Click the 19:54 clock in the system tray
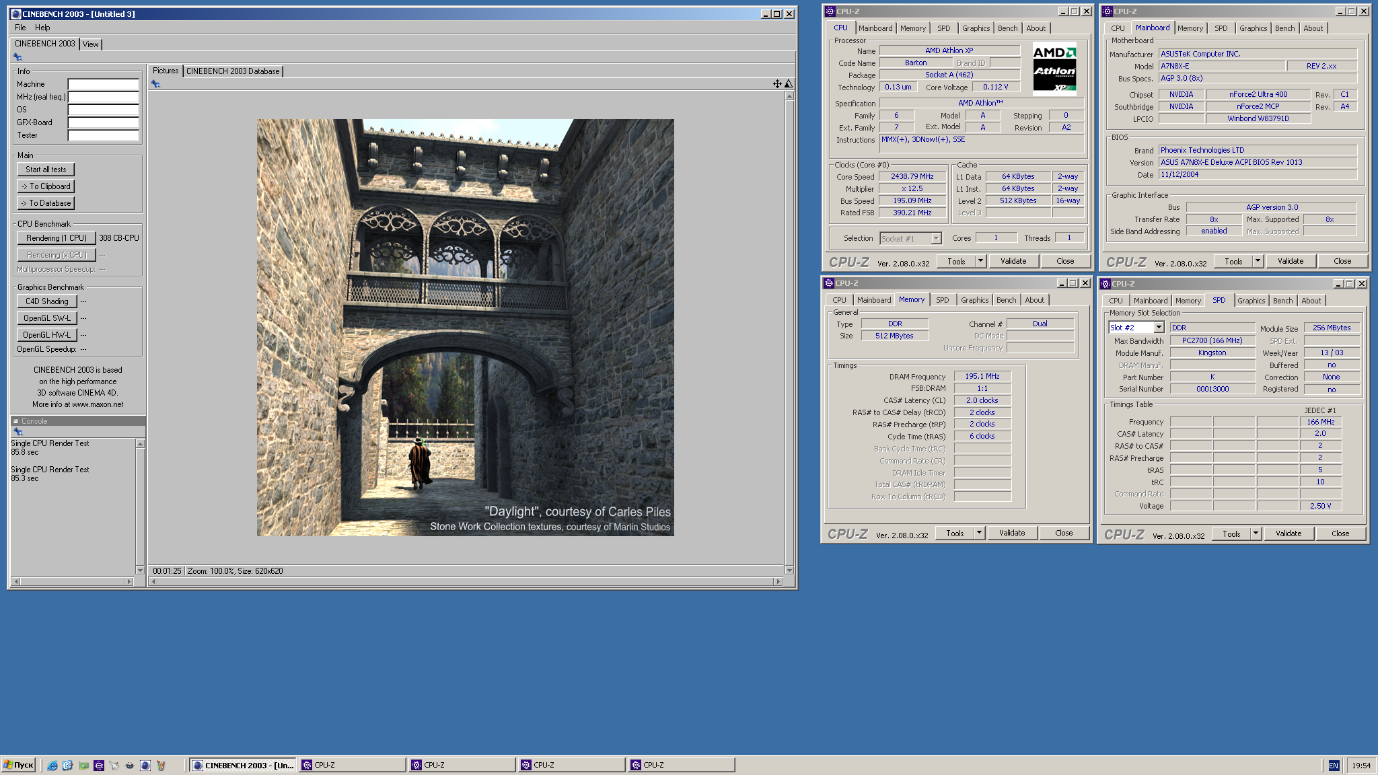The height and width of the screenshot is (775, 1378). (x=1361, y=766)
